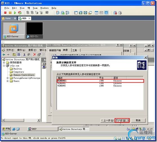157x142 pixels.
Task: Collapse the itly.com domain node
Action: (x=4, y=66)
